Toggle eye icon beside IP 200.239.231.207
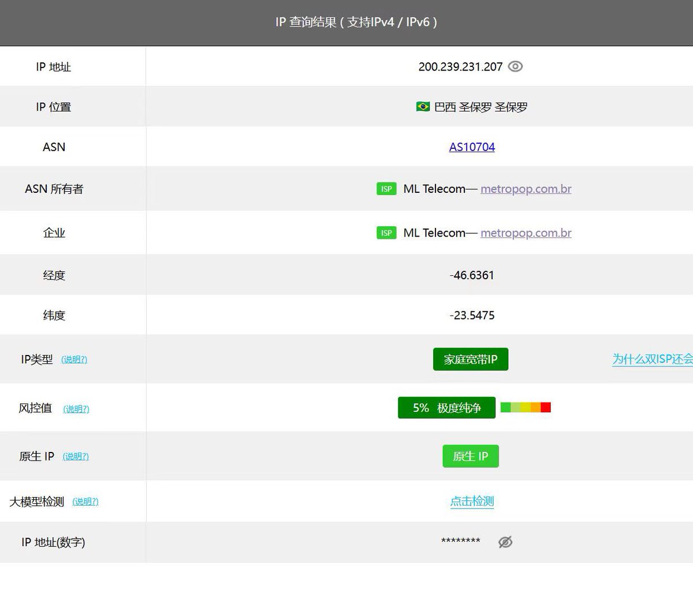693x598 pixels. tap(515, 66)
